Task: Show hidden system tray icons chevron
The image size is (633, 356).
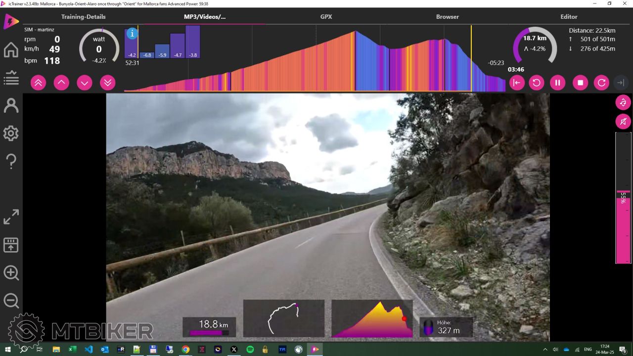Action: point(545,349)
